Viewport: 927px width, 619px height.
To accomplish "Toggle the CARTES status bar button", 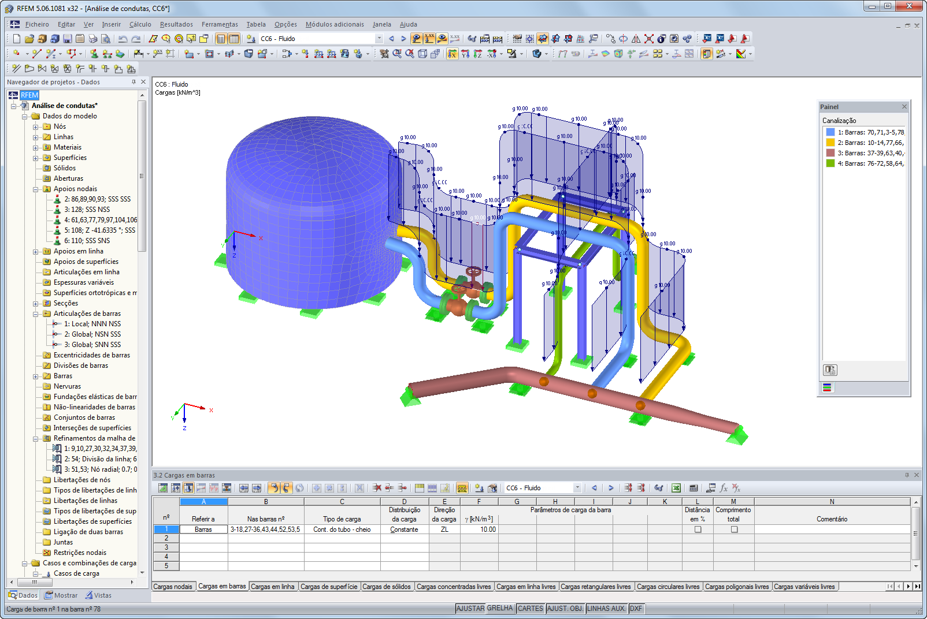I will (531, 609).
